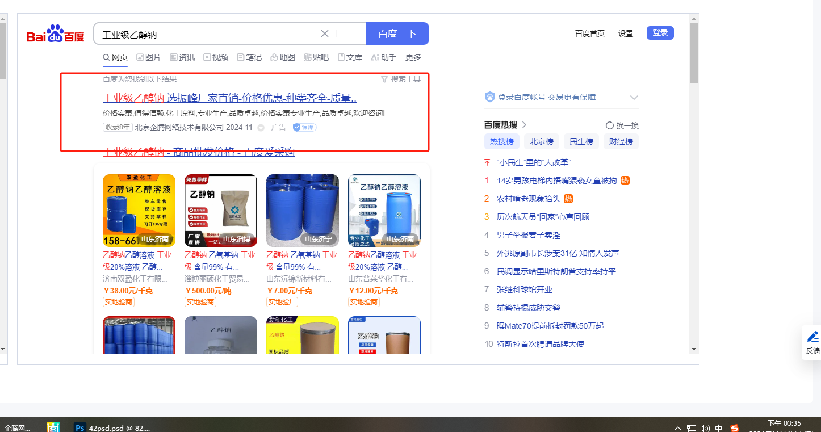The image size is (821, 432).
Task: Click the 百度一下 search button
Action: pos(397,33)
